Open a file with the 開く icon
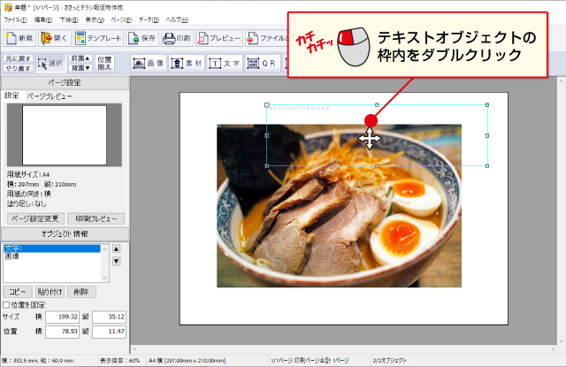 click(55, 38)
